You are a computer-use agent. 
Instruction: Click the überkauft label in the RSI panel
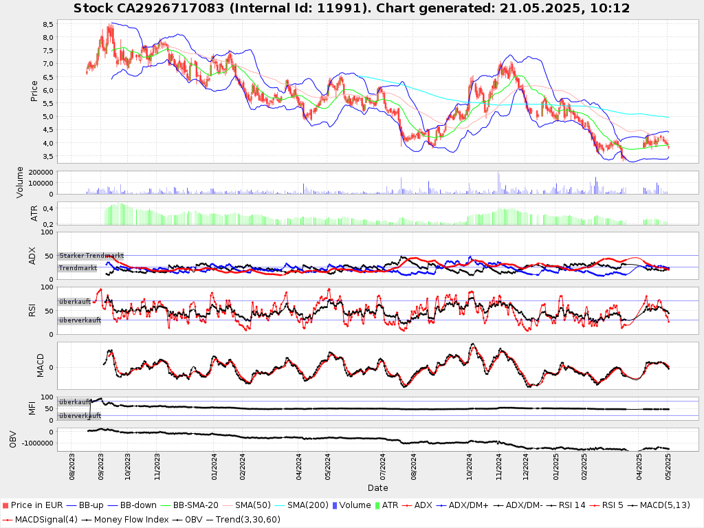[x=75, y=302]
